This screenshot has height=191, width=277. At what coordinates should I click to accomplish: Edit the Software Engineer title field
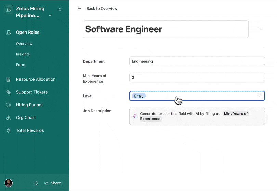[166, 29]
